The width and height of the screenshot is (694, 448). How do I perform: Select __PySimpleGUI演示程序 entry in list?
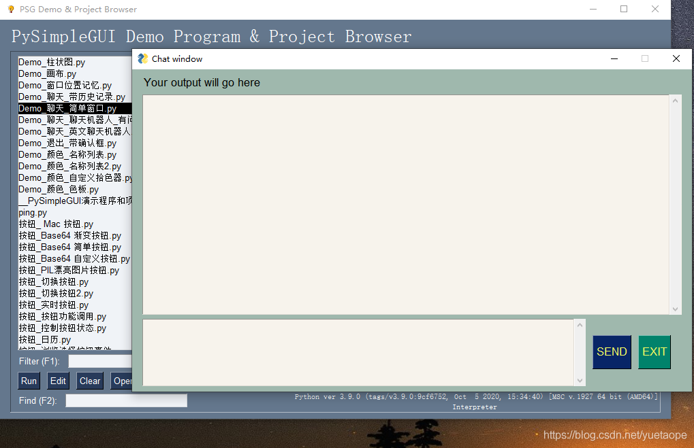74,201
